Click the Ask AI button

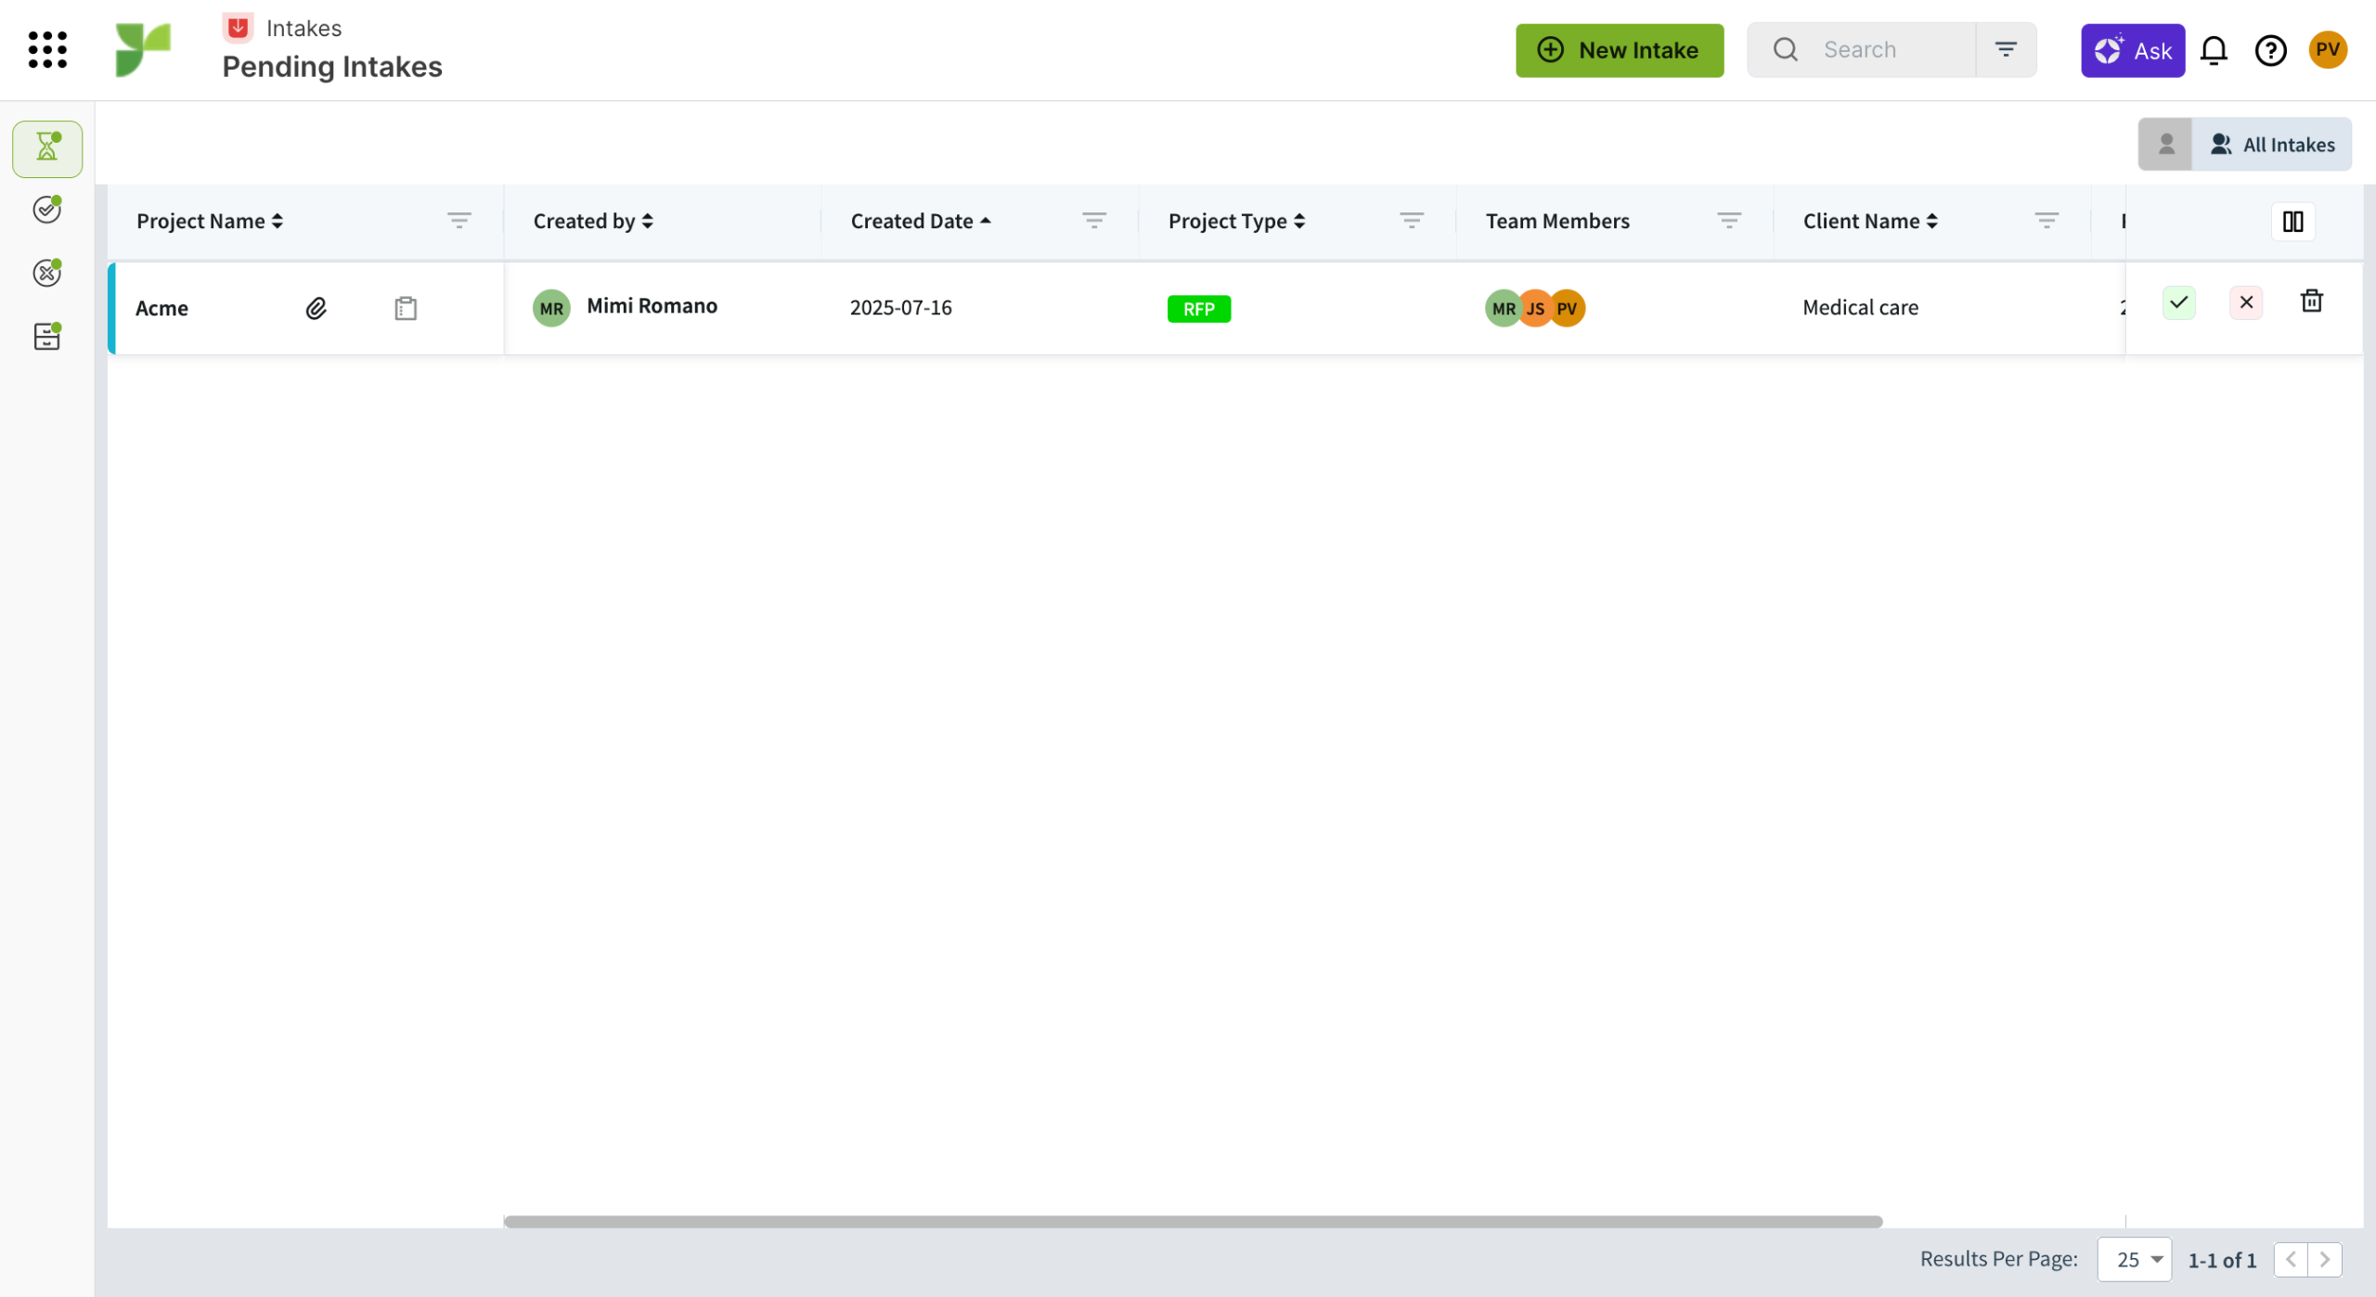click(x=2132, y=50)
